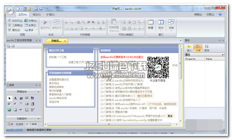Click the 切换视图 switch view icon
232x140 pixels.
pyautogui.click(x=114, y=22)
